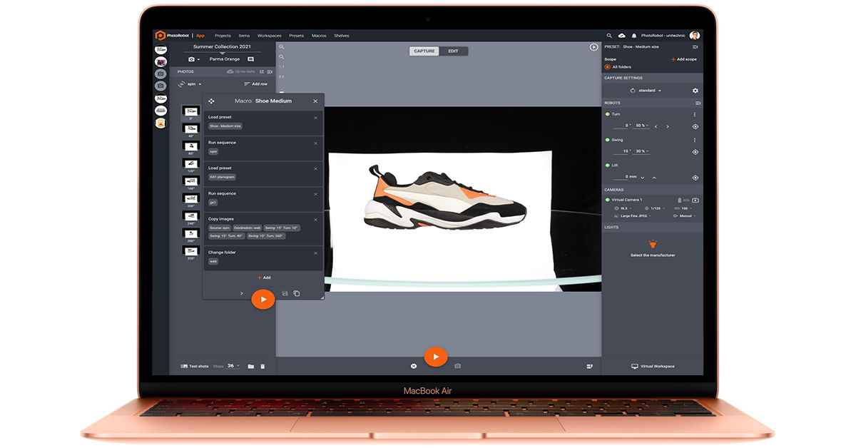Image resolution: width=856 pixels, height=448 pixels.
Task: Click the cloud sync icon next to search
Action: point(621,35)
